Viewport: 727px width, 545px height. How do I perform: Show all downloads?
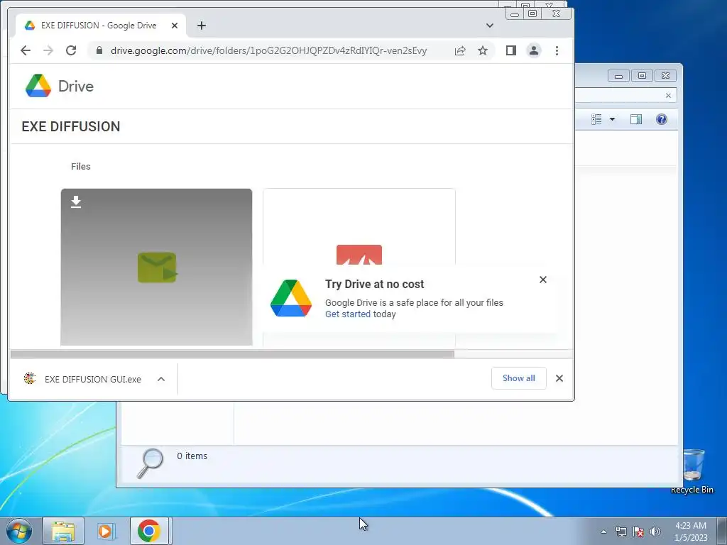(518, 378)
